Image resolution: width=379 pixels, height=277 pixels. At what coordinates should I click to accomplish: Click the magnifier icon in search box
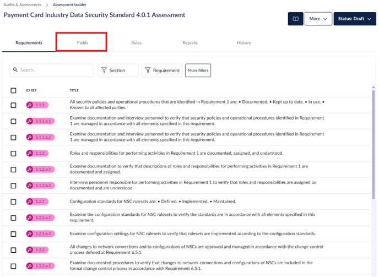click(15, 70)
